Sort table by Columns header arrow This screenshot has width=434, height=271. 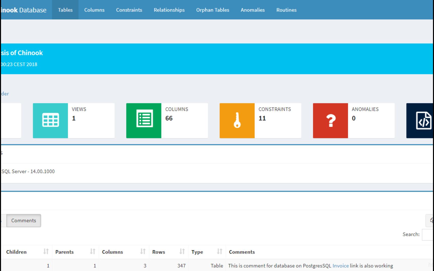point(143,251)
